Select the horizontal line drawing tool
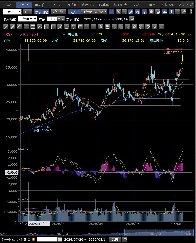This screenshot has width=196, height=243. [x=87, y=27]
